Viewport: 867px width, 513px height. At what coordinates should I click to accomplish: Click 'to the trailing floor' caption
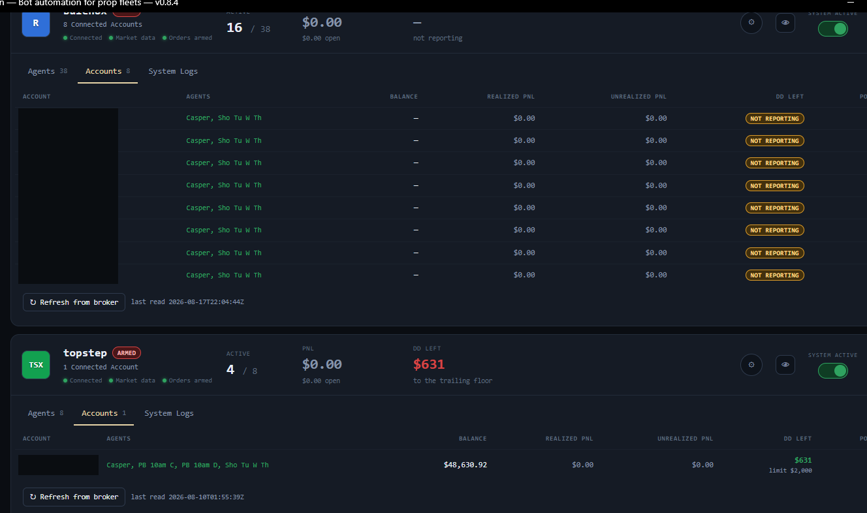(x=453, y=381)
